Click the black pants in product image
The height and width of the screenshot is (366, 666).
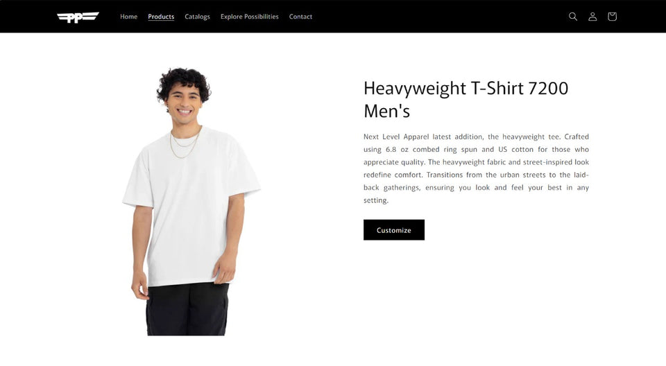[187, 310]
